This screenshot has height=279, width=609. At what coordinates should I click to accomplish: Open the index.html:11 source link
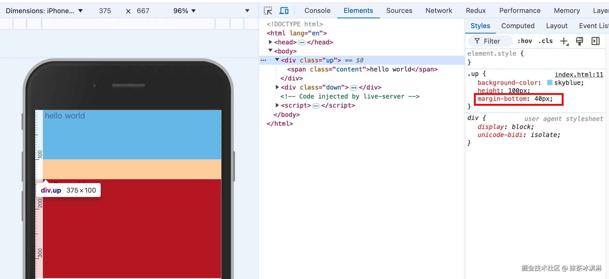(579, 75)
